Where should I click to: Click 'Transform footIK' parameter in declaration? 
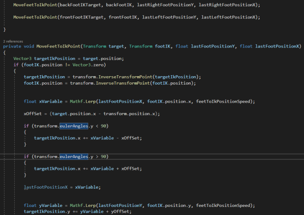tap(150, 47)
